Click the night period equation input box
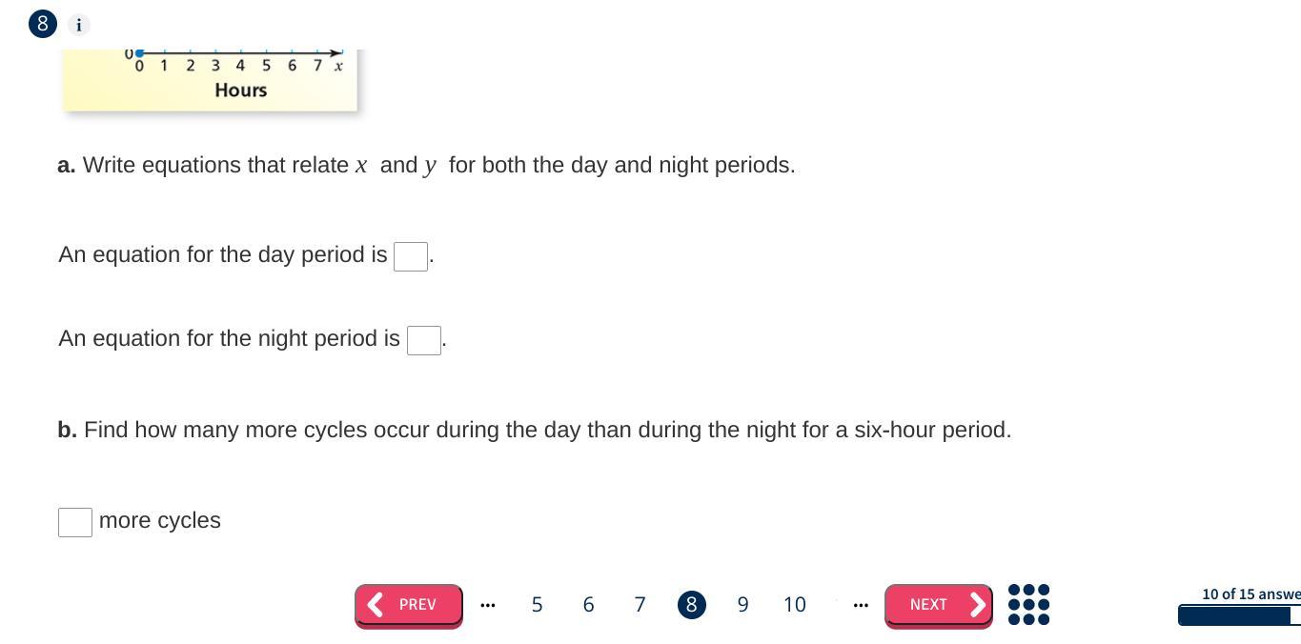This screenshot has height=644, width=1301. (x=424, y=340)
